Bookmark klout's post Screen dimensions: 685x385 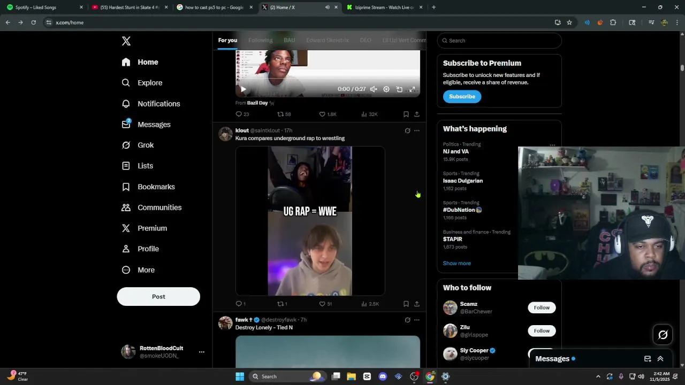tap(406, 304)
